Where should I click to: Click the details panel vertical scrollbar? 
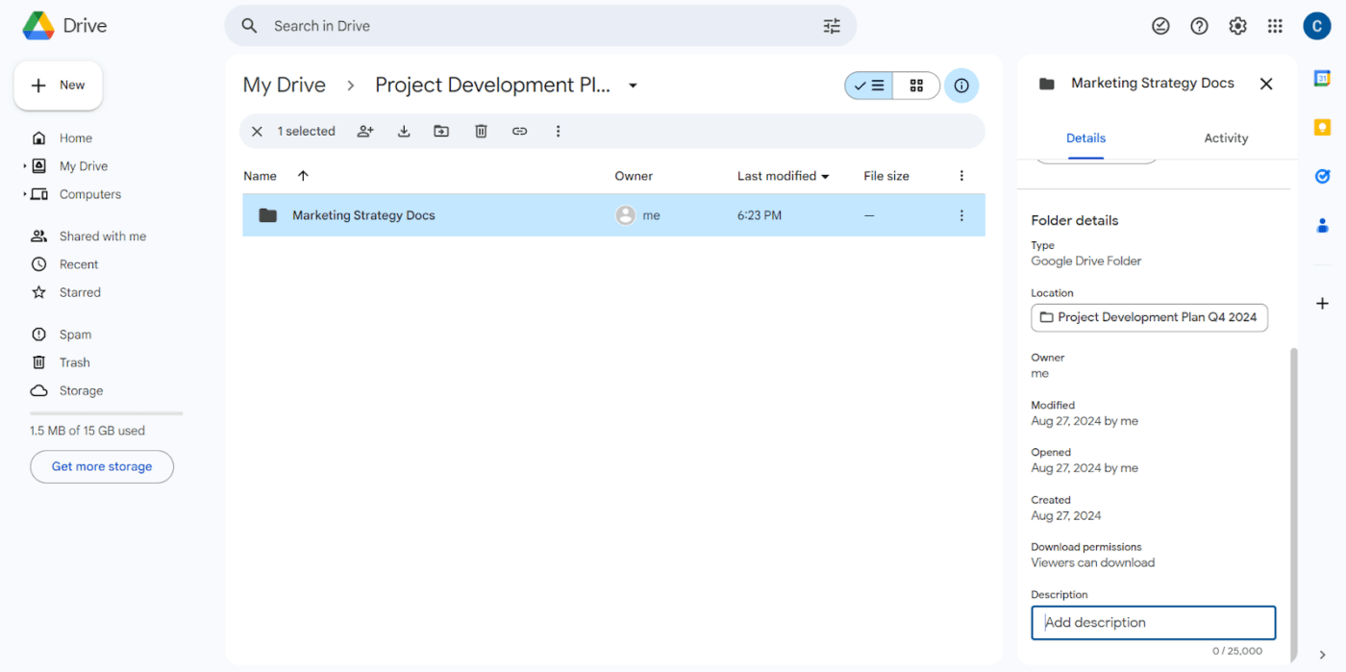tap(1293, 505)
